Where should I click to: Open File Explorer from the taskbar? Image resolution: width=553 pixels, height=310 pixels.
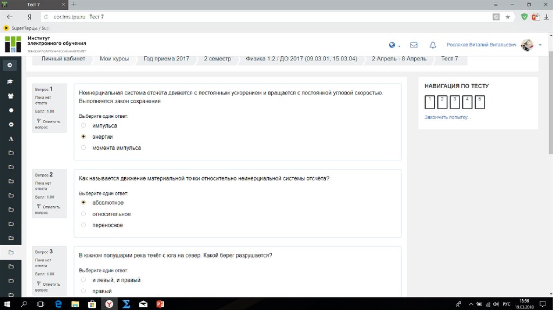(75, 304)
